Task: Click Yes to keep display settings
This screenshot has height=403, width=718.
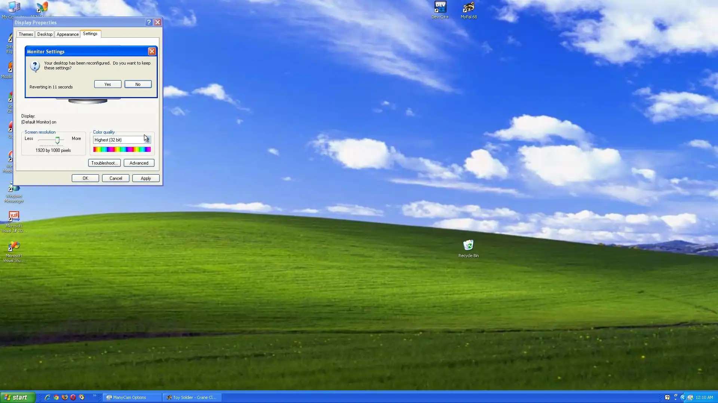Action: pyautogui.click(x=108, y=84)
